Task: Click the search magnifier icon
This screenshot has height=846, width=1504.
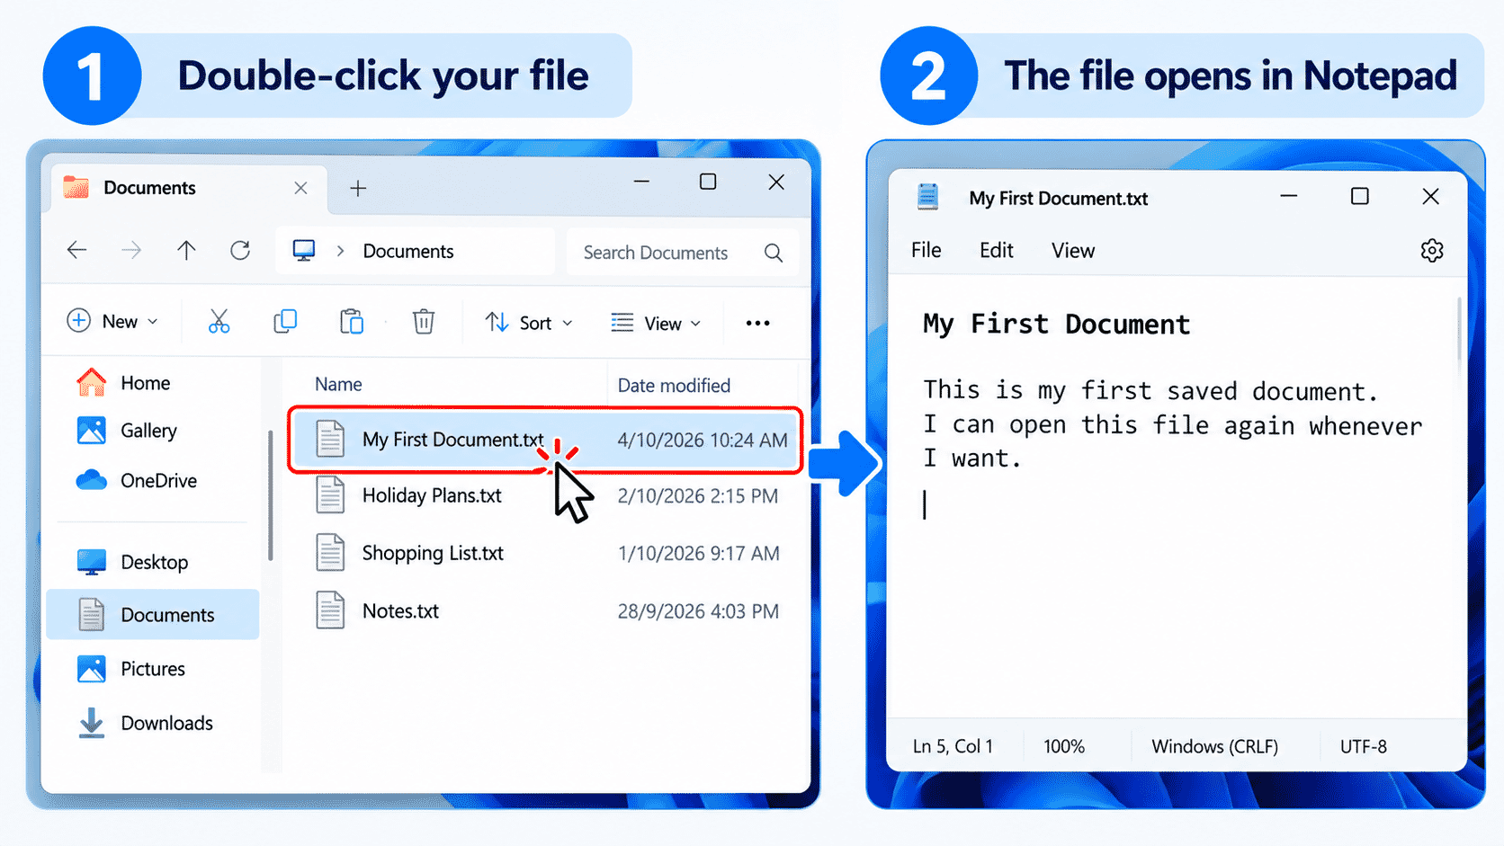Action: [774, 253]
